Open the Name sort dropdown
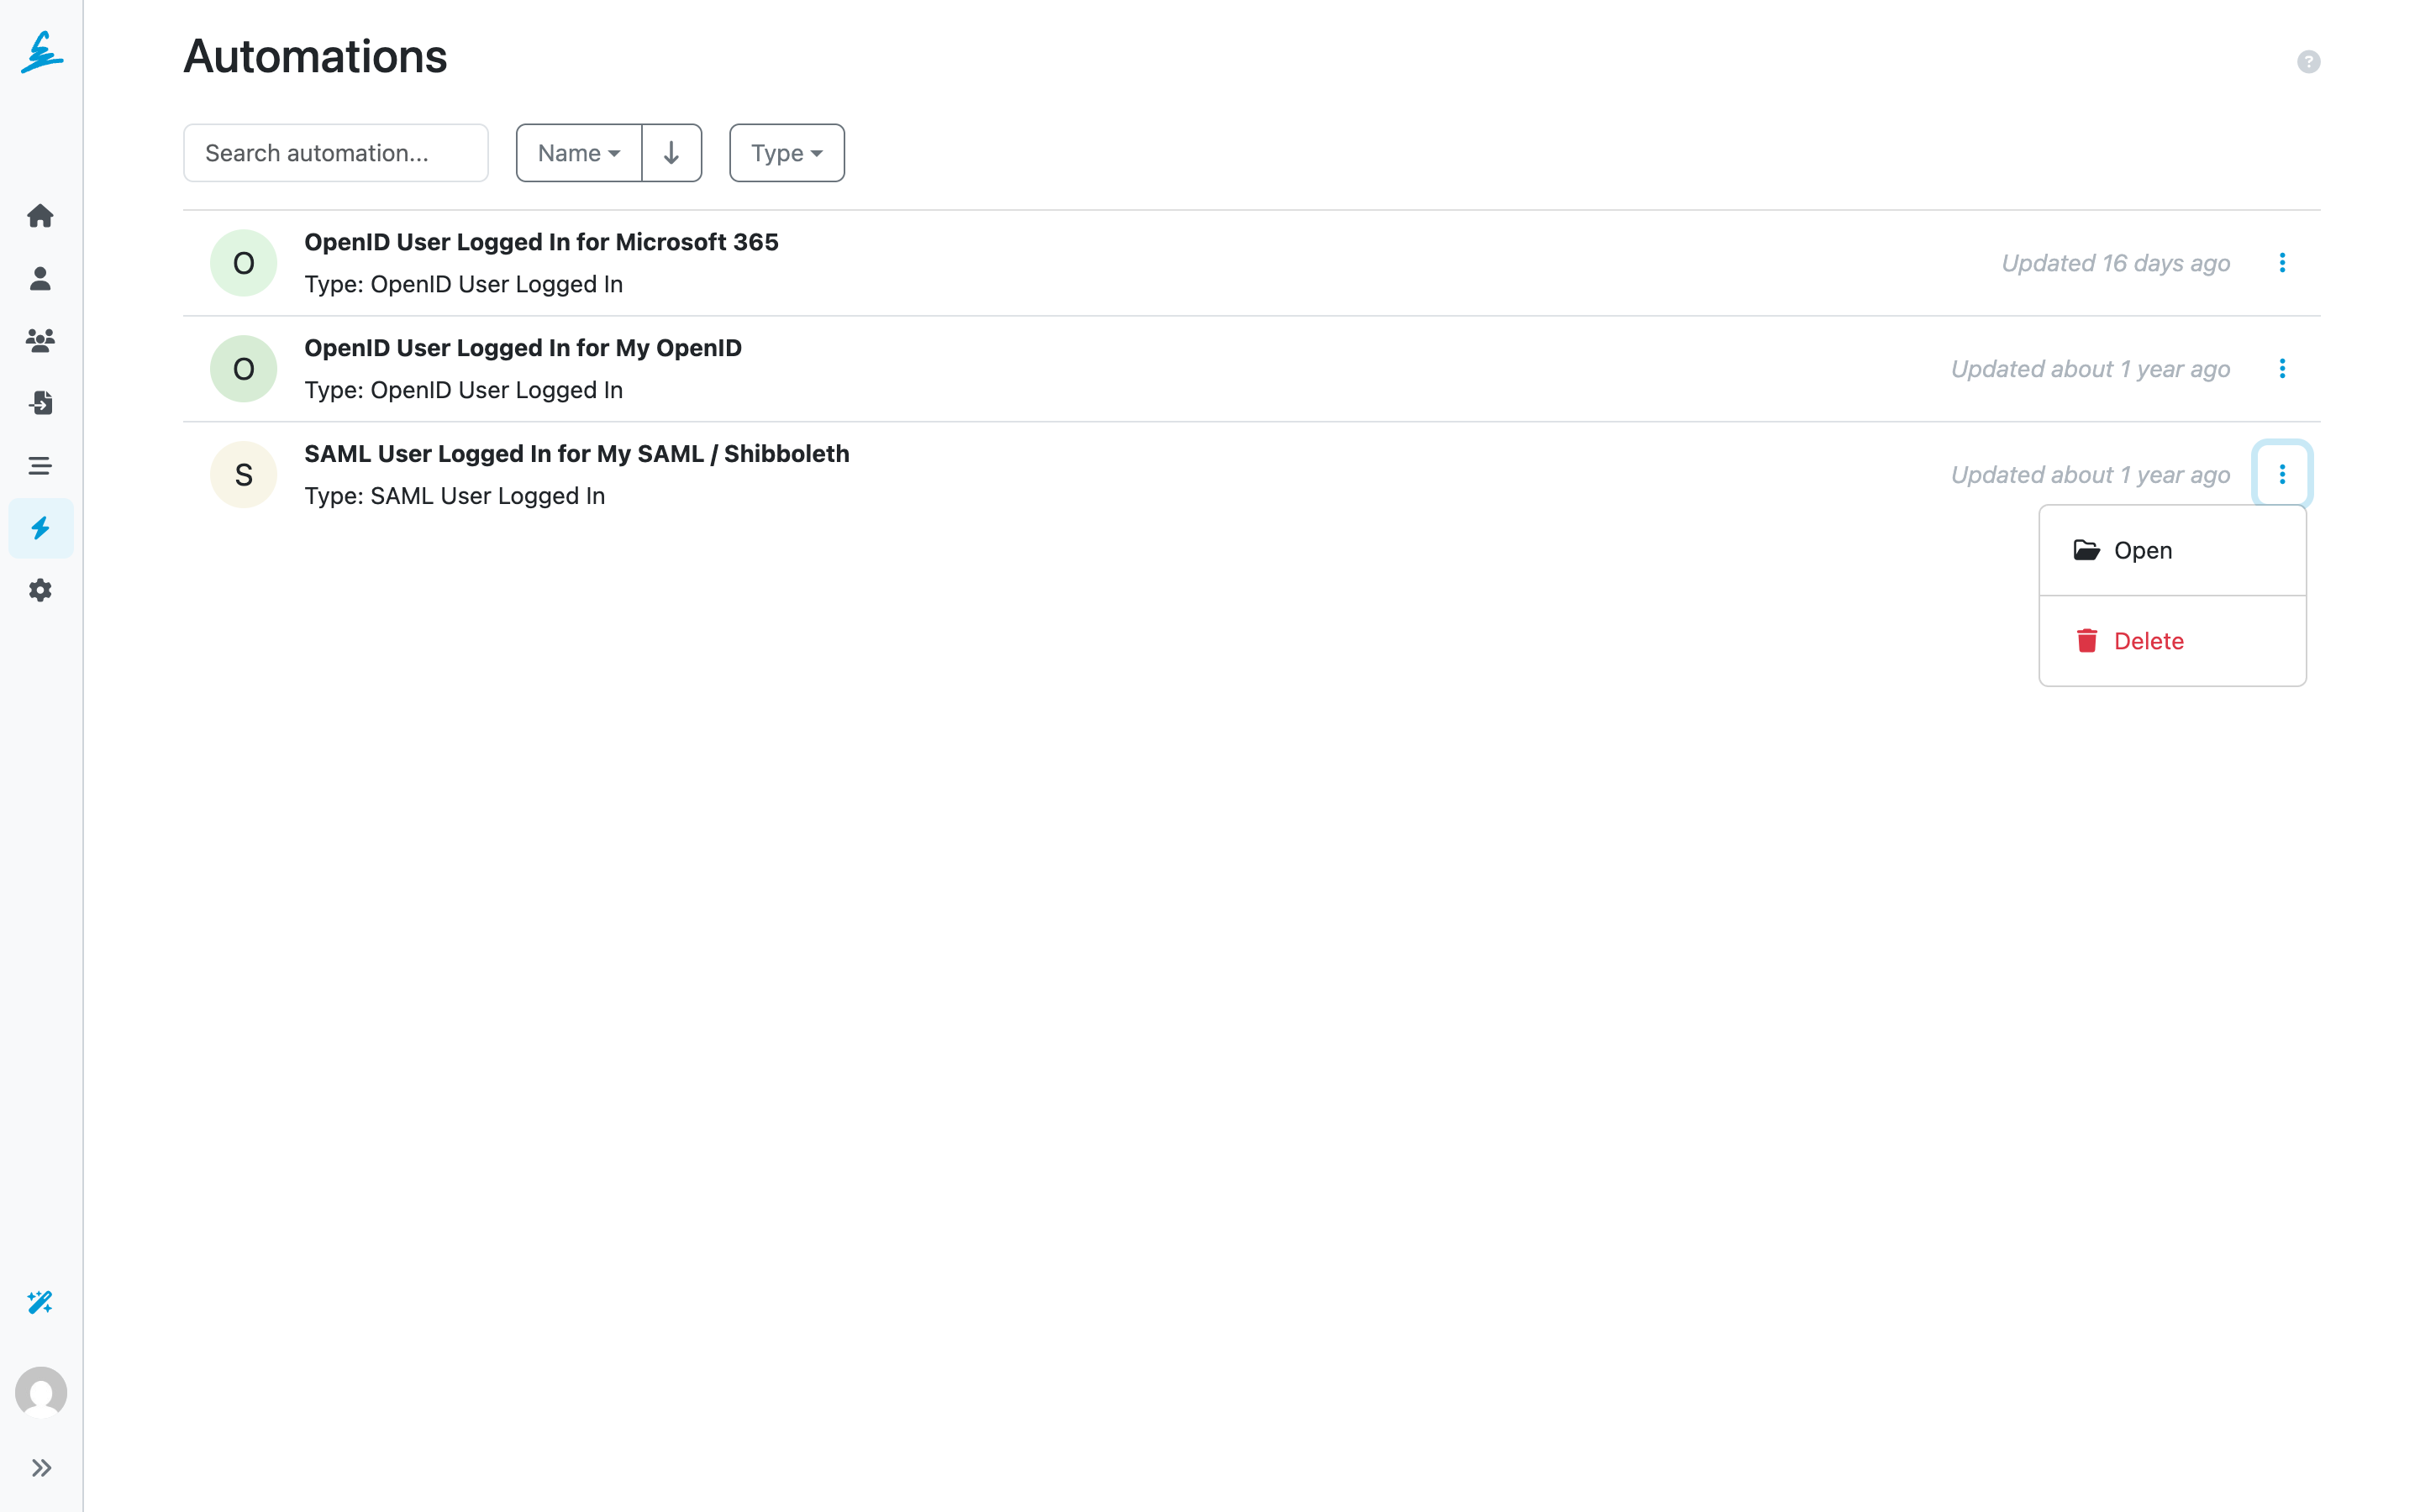 (579, 153)
